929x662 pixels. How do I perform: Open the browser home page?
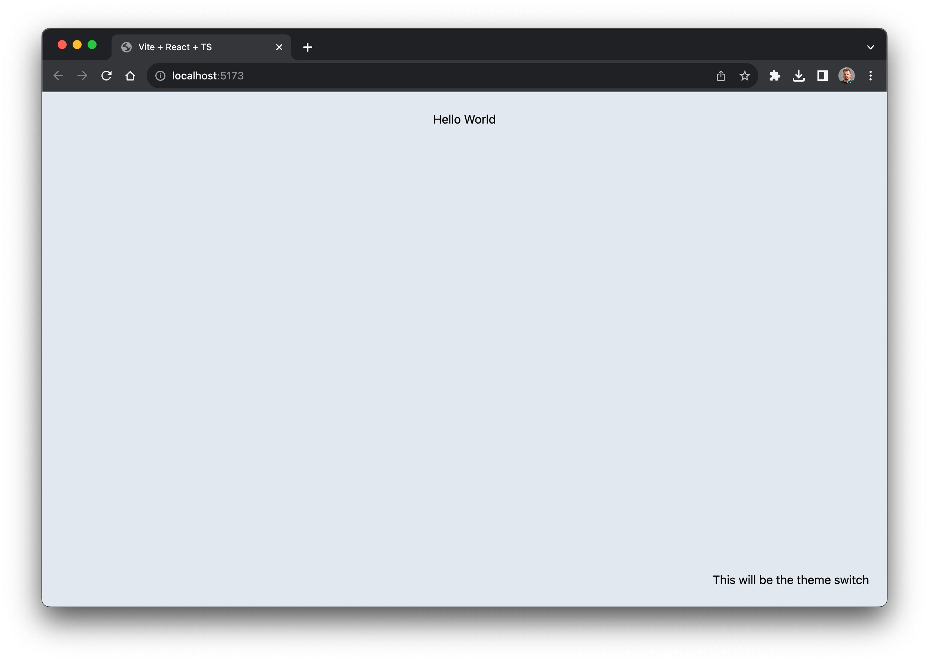click(130, 76)
